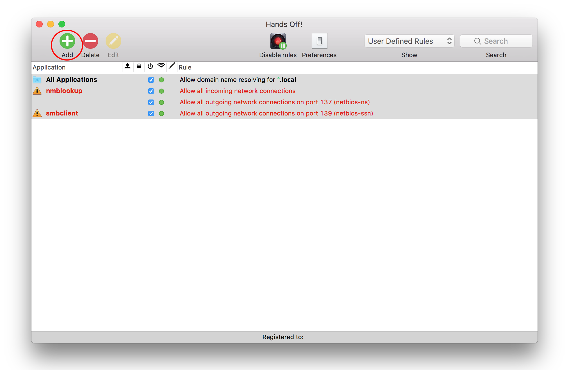Toggle checkbox for smbclient port 139 rule

[x=151, y=114]
